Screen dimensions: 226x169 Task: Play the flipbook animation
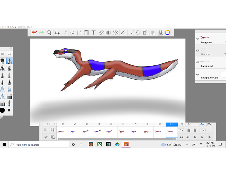pyautogui.click(x=195, y=137)
